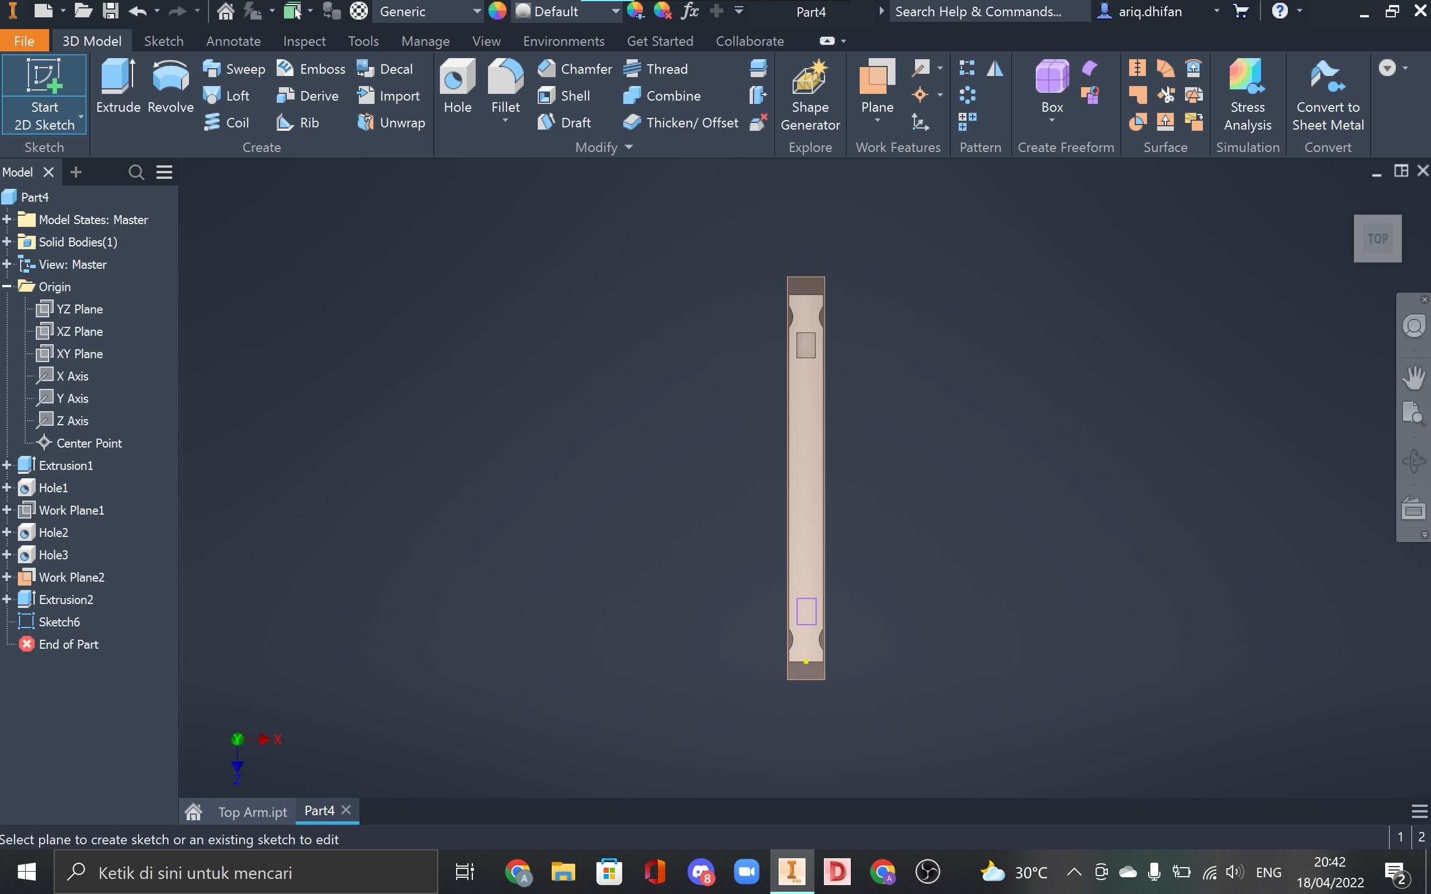Open the Default appearance dropdown
Image resolution: width=1431 pixels, height=894 pixels.
(615, 11)
